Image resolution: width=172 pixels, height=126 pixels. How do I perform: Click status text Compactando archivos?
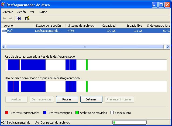[x=55, y=122]
